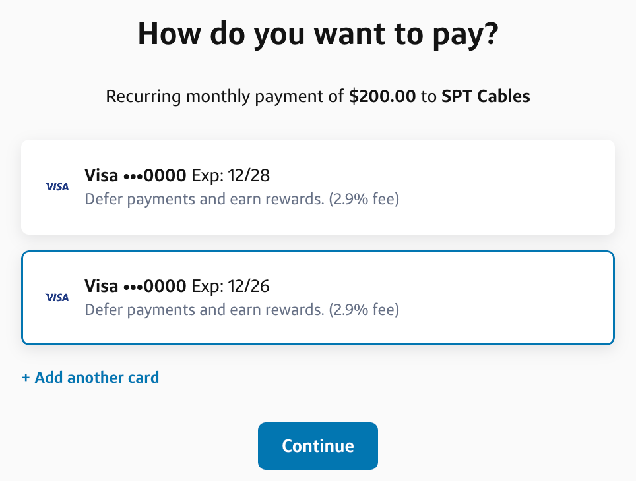Click the $200.00 payment amount
Image resolution: width=636 pixels, height=481 pixels.
point(383,97)
